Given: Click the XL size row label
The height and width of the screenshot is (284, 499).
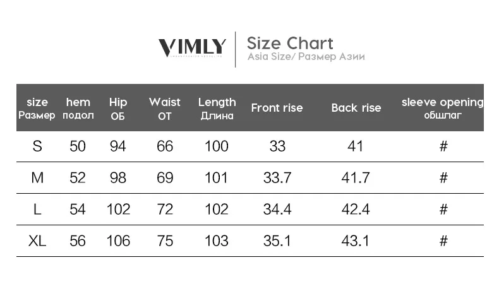Looking at the screenshot, I should tap(37, 241).
